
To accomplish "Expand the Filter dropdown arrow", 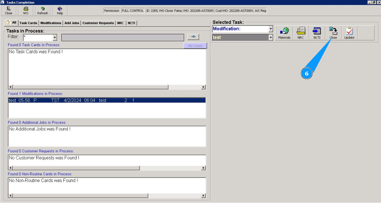I will coord(55,37).
